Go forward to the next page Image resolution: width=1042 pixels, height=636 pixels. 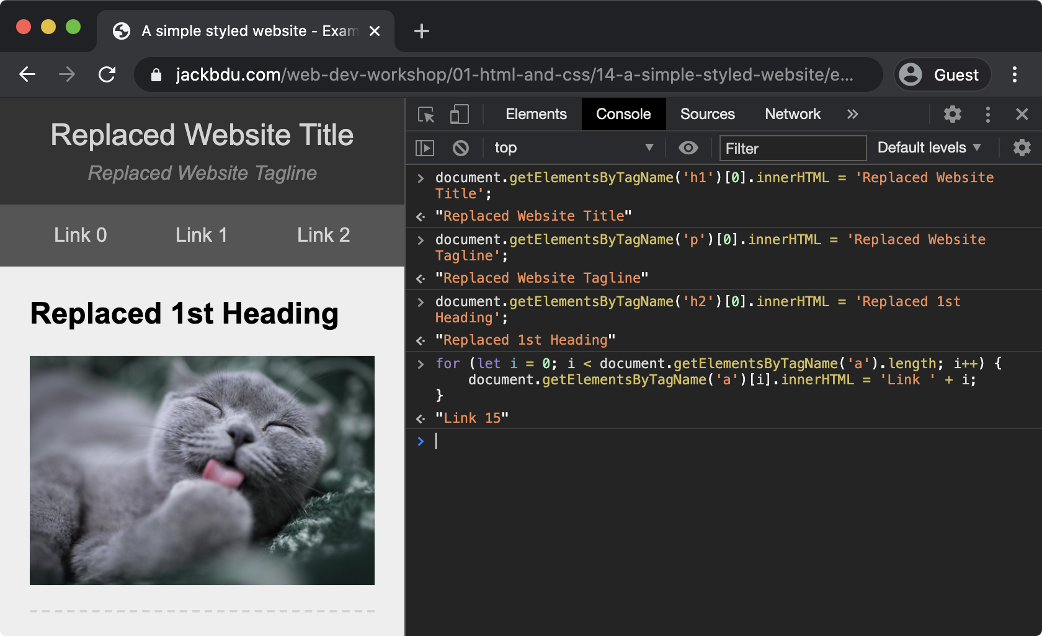67,75
